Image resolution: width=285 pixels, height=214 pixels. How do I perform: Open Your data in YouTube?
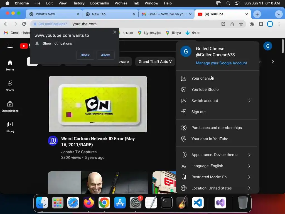217,139
